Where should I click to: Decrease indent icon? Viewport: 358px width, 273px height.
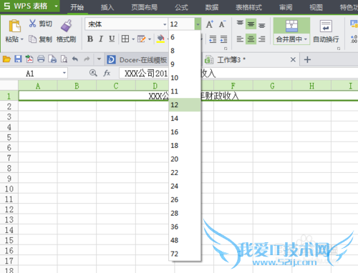(213, 39)
